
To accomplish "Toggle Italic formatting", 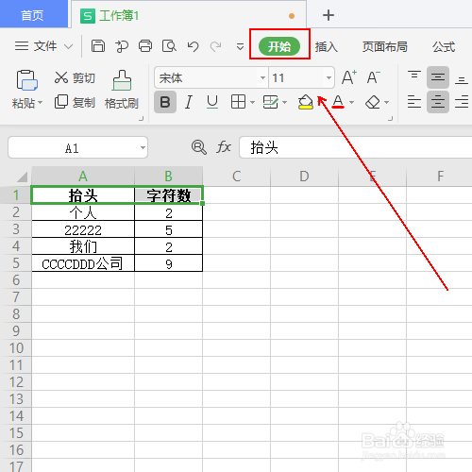I will 189,102.
